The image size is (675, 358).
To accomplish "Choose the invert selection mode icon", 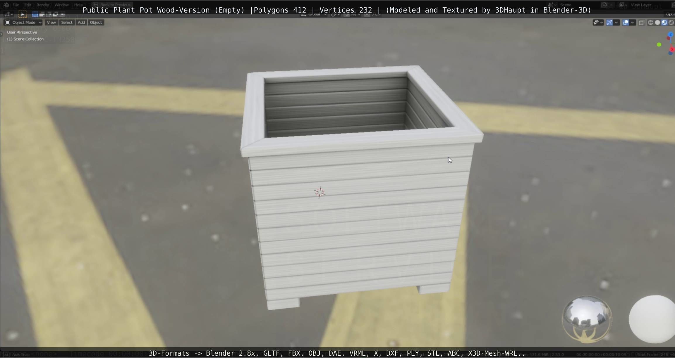I will [x=55, y=14].
